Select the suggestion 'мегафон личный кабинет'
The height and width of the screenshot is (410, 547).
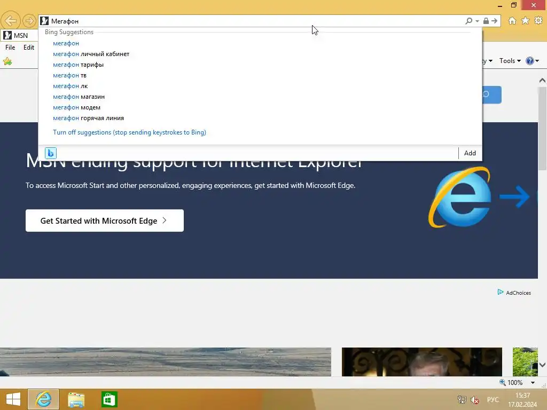[91, 54]
